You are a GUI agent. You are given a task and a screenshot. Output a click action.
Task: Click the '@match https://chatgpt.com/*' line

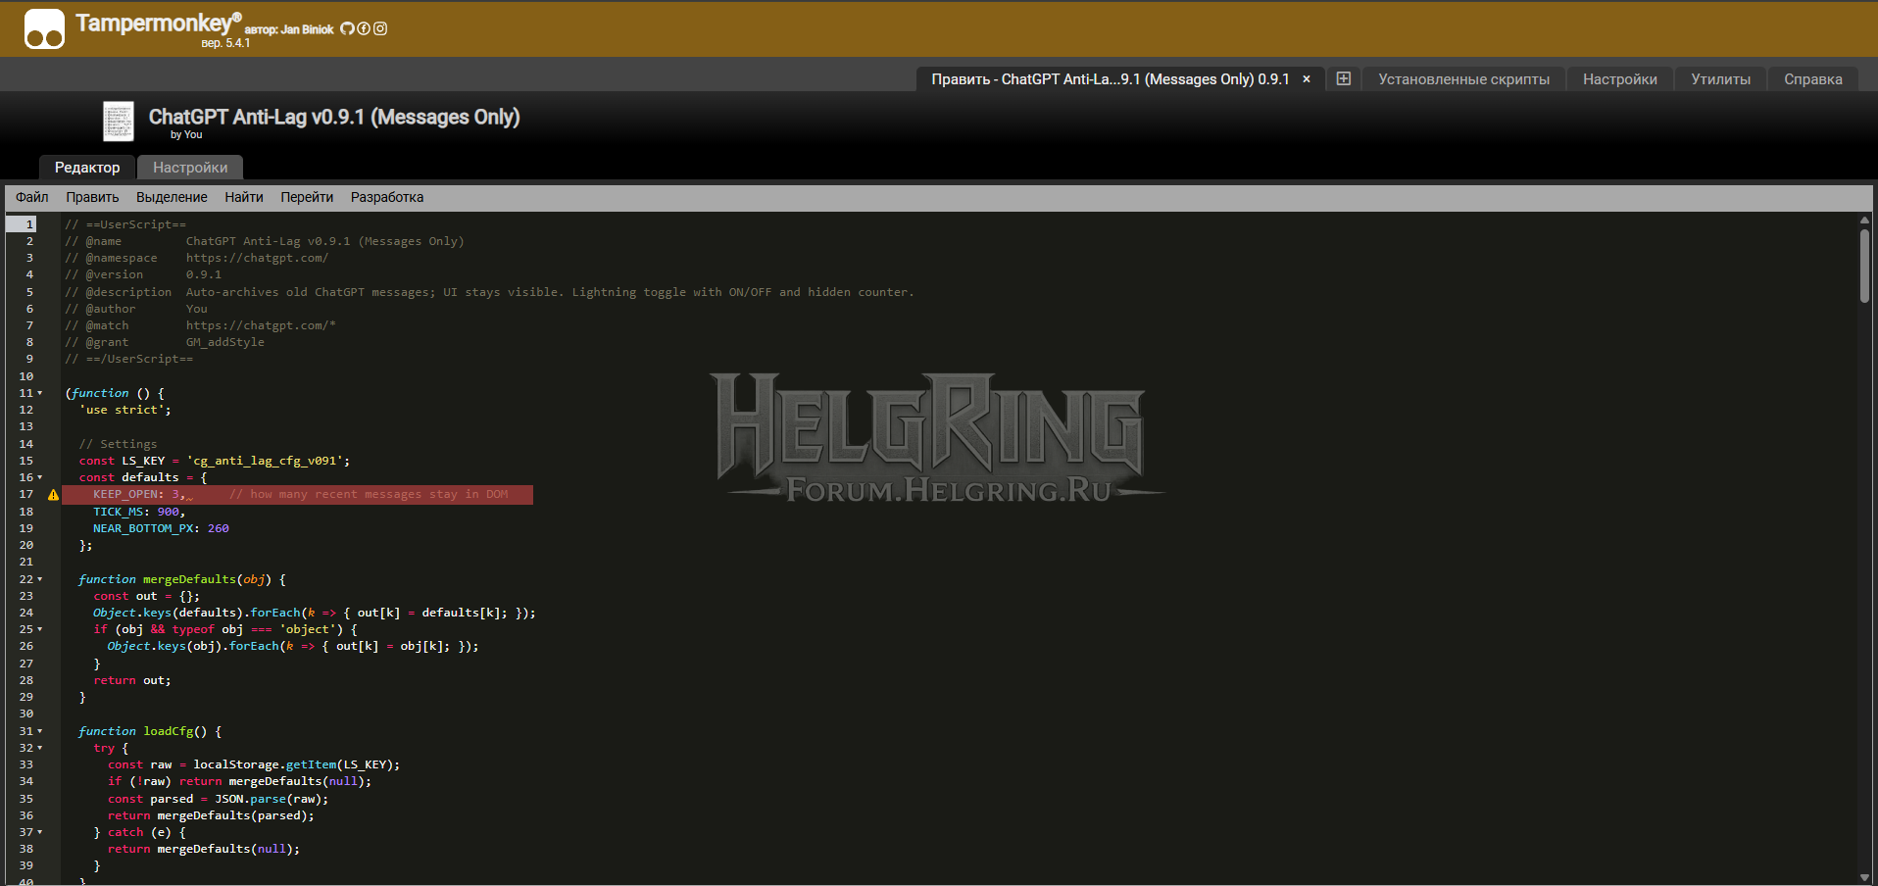click(201, 325)
